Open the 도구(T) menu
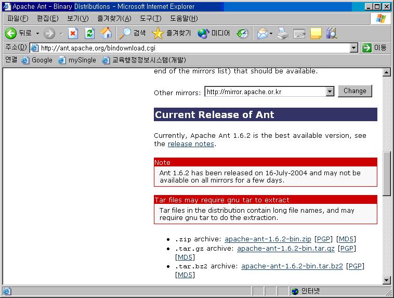The width and height of the screenshot is (394, 298). (x=151, y=18)
